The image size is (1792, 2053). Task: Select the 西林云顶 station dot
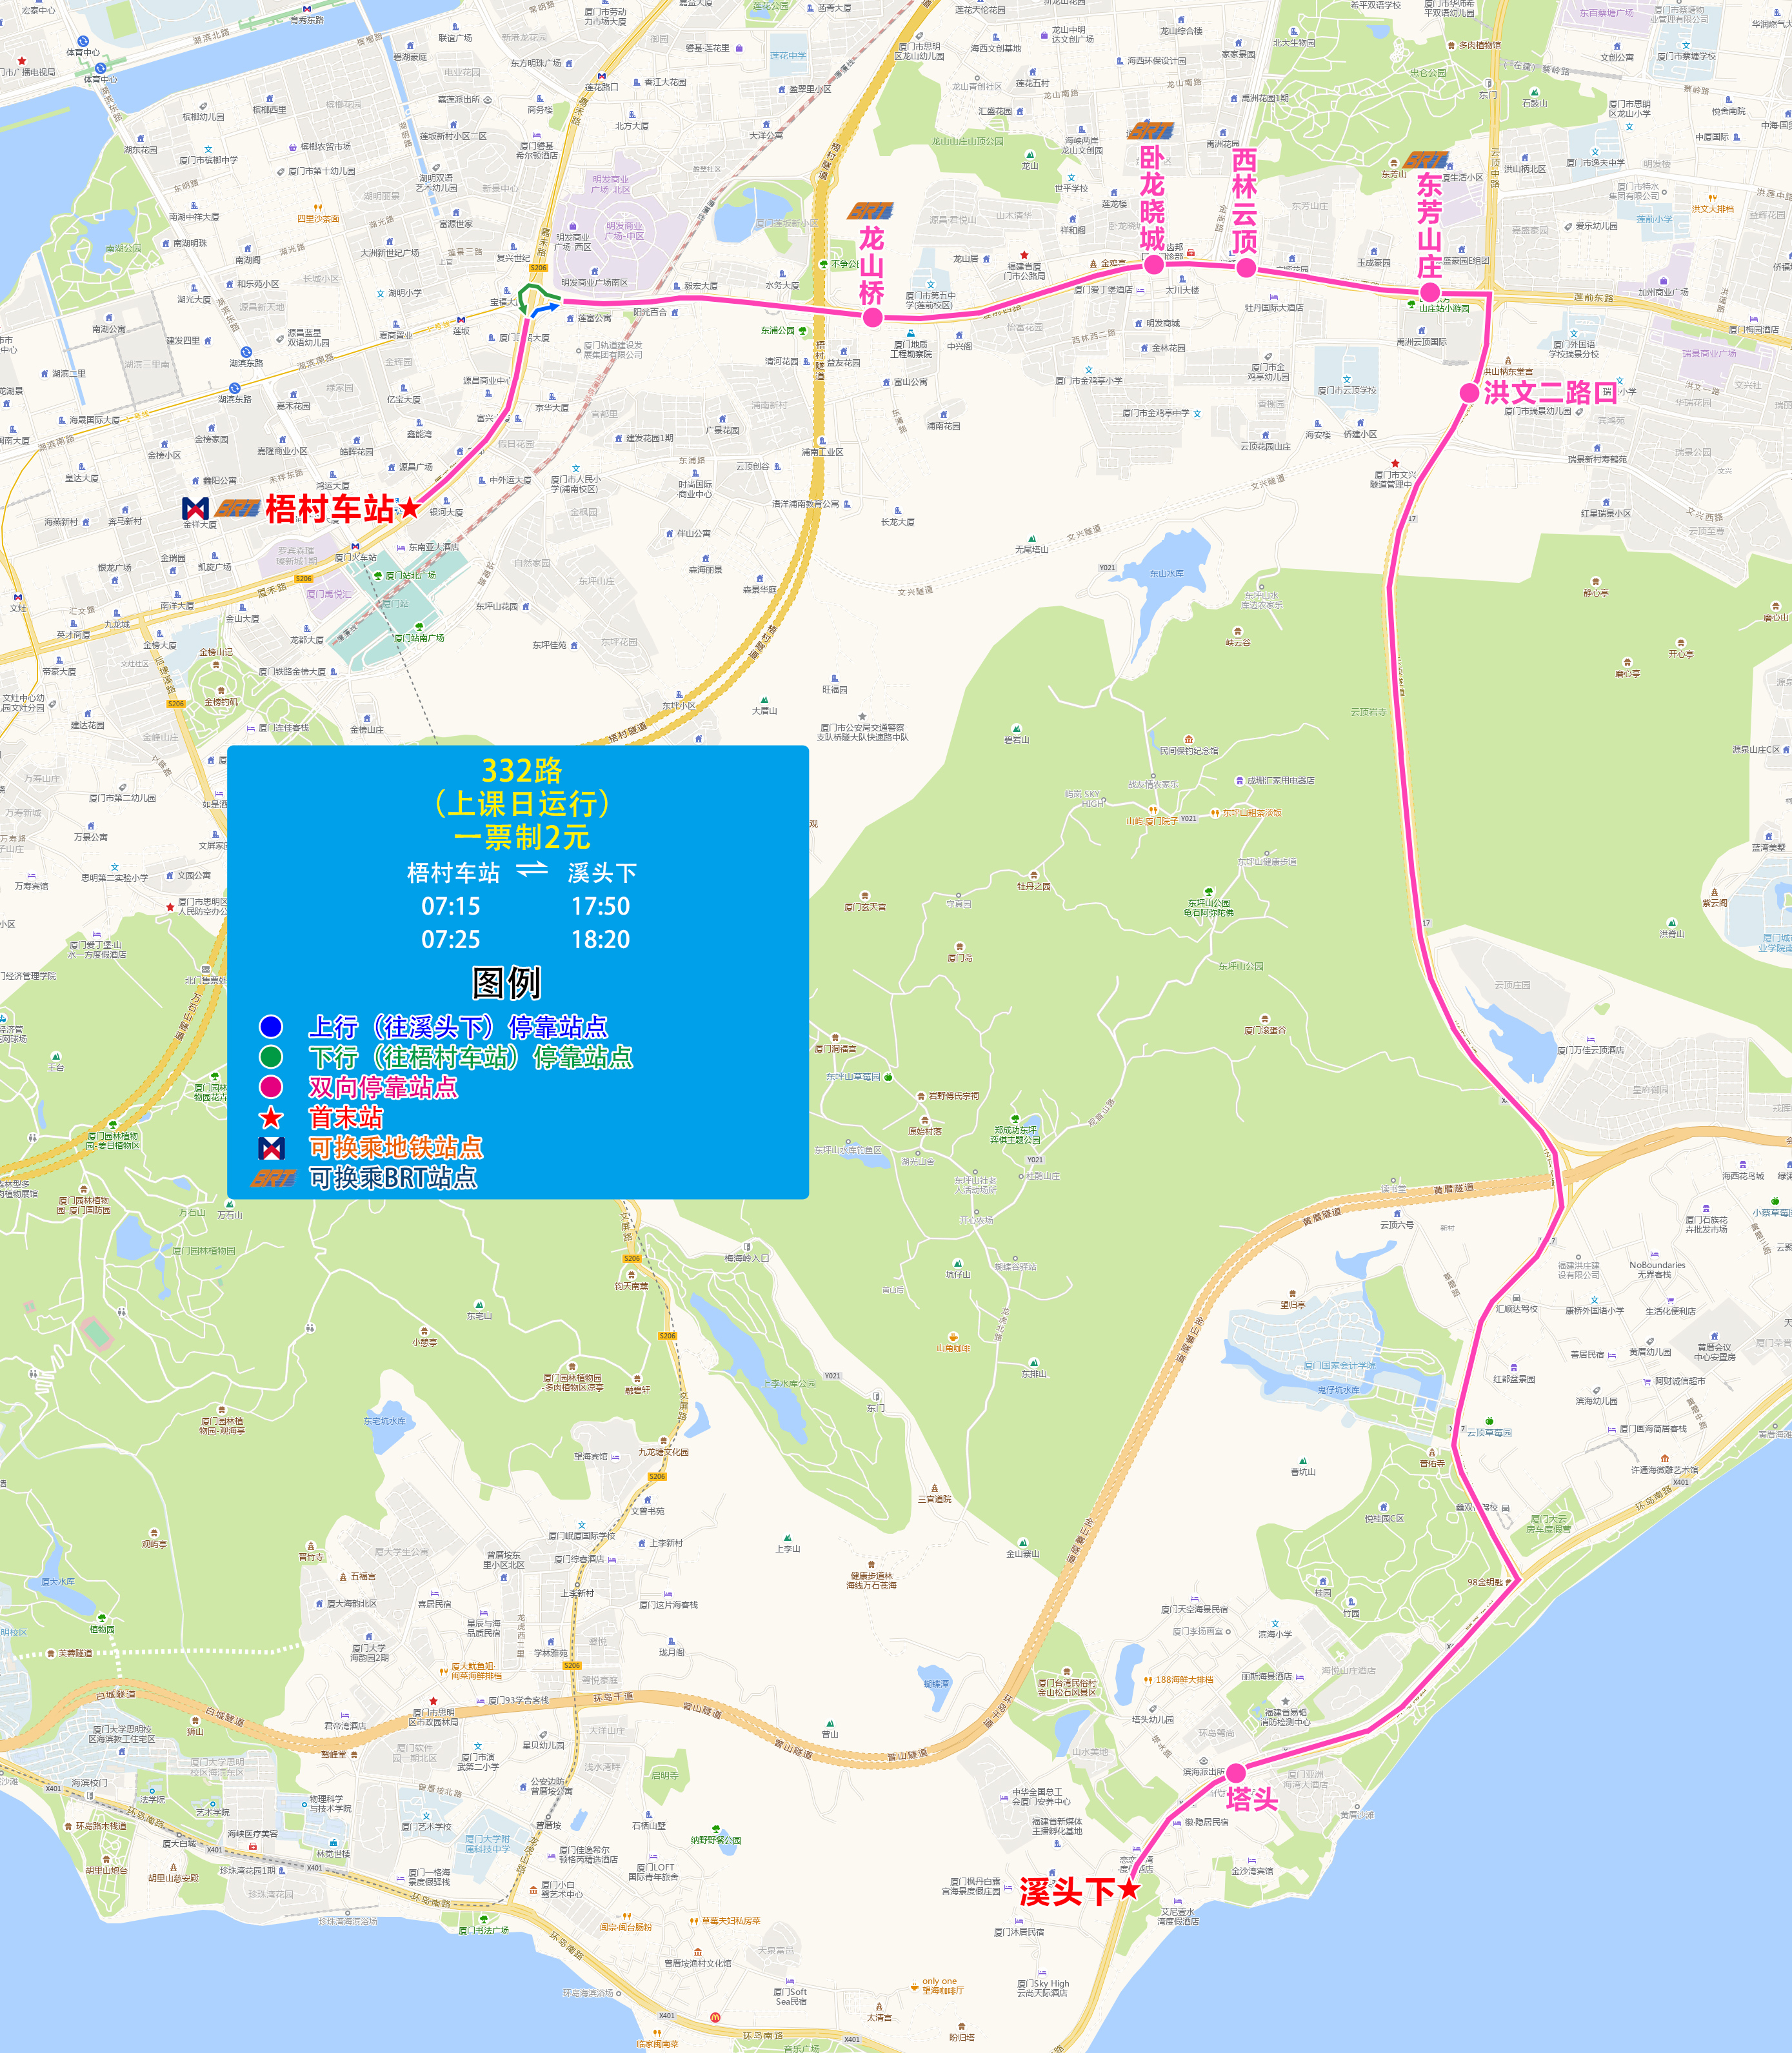[x=1246, y=268]
